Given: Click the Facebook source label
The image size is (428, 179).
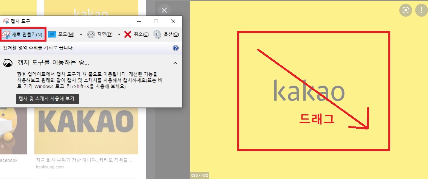Looking at the screenshot, I should point(9,160).
